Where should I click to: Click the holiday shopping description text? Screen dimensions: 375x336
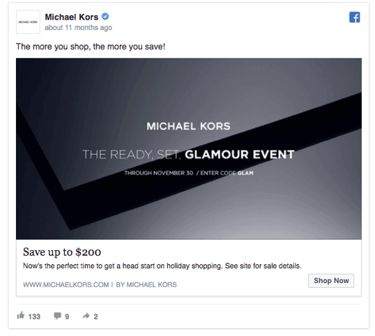pyautogui.click(x=162, y=266)
